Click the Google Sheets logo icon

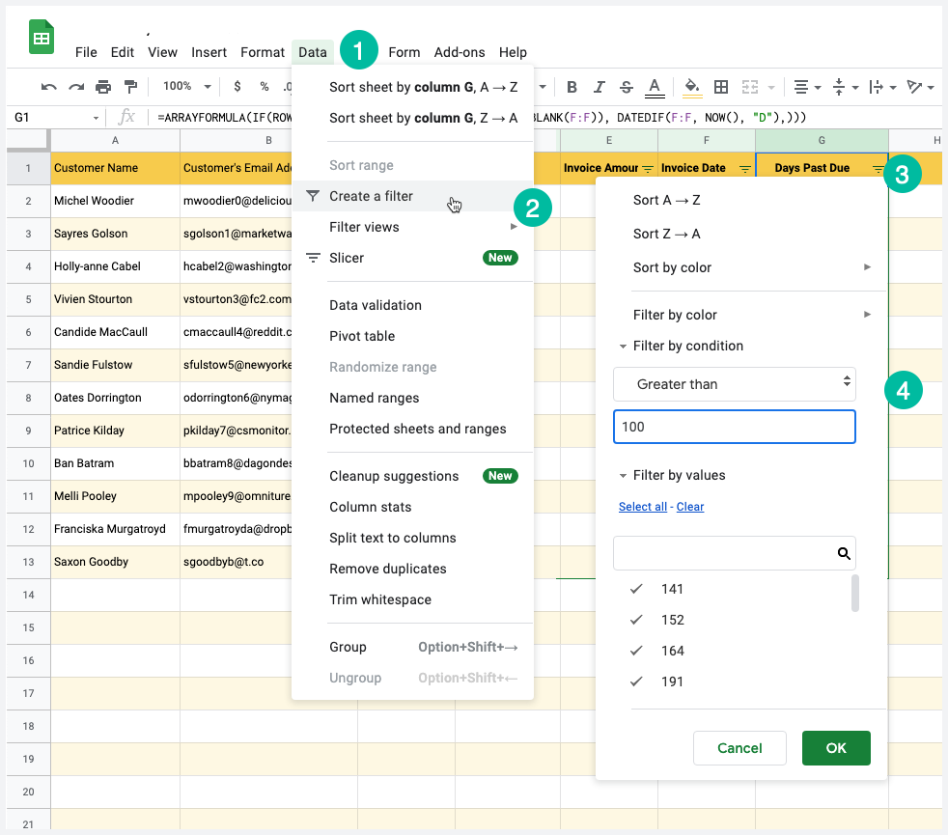[42, 39]
